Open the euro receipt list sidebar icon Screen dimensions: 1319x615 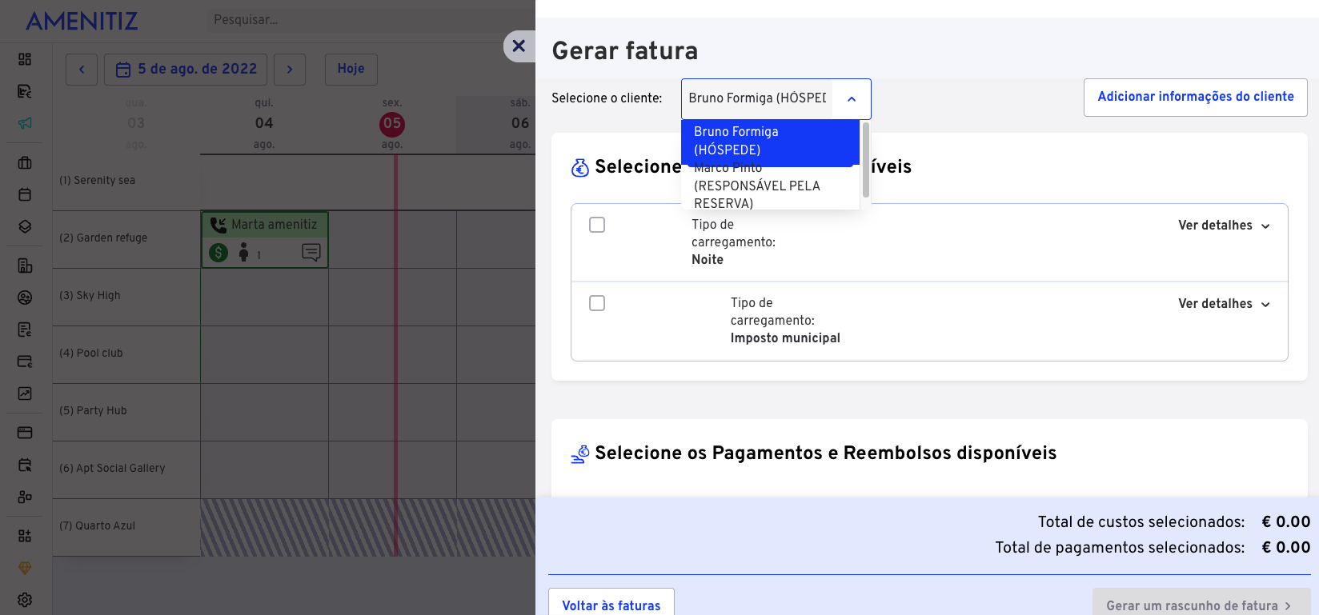click(x=25, y=329)
